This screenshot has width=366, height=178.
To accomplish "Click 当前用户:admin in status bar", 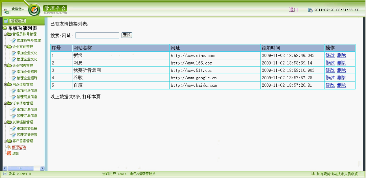I will coord(114,174).
